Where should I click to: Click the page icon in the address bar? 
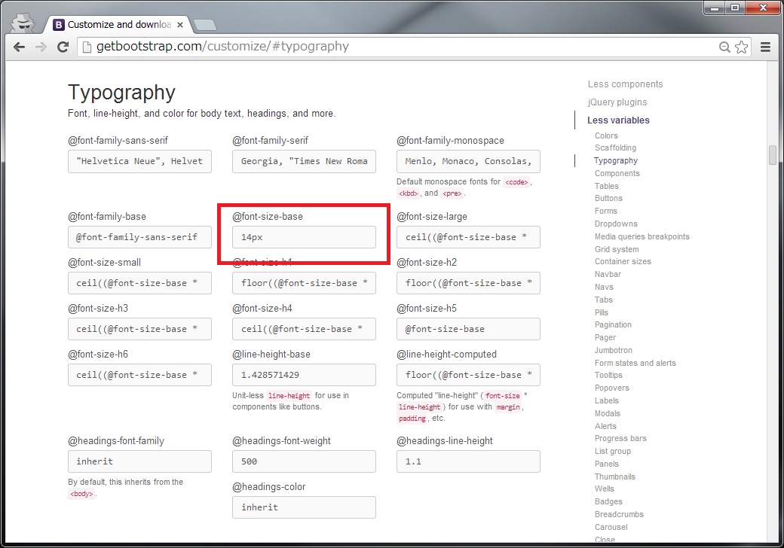coord(86,47)
